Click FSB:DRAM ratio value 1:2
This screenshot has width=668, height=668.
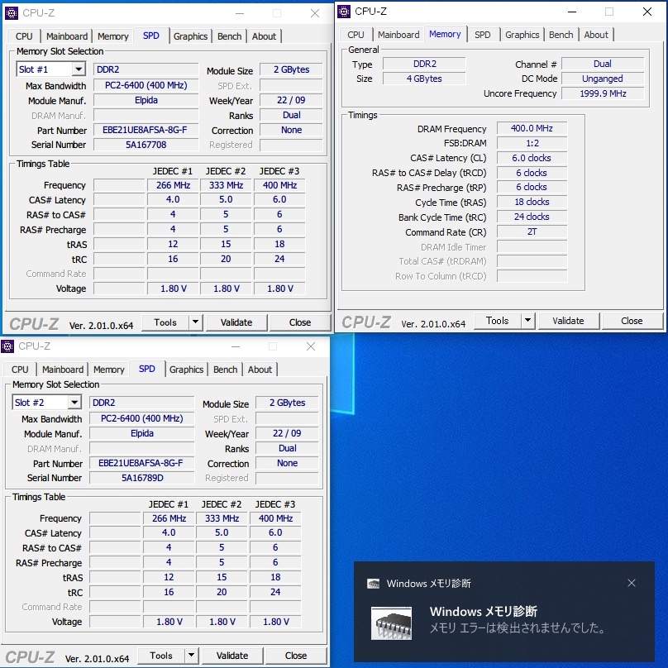pyautogui.click(x=532, y=143)
